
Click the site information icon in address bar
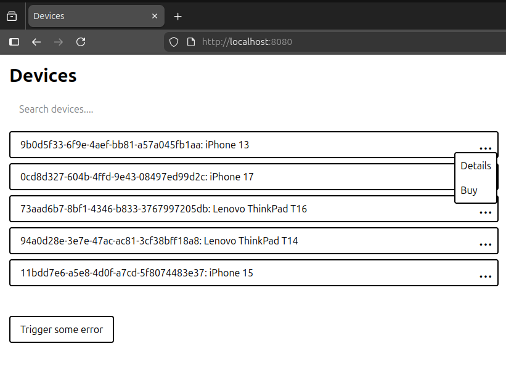coord(191,42)
